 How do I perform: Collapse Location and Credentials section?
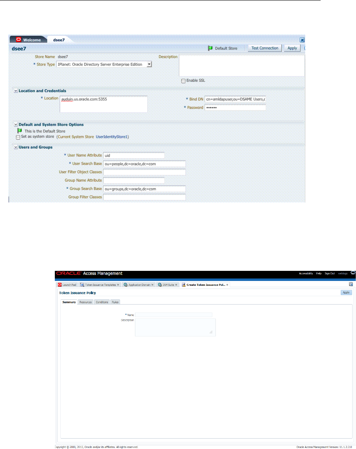pyautogui.click(x=16, y=91)
